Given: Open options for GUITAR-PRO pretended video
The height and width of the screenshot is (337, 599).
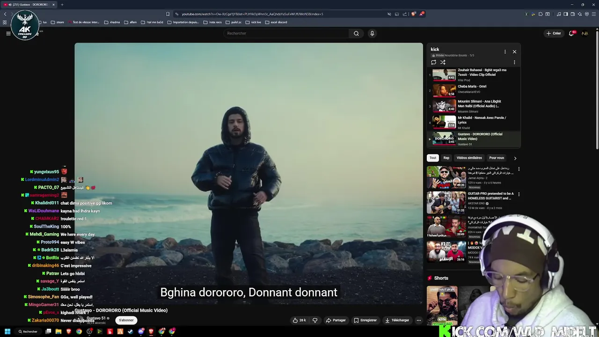Looking at the screenshot, I should 519,194.
